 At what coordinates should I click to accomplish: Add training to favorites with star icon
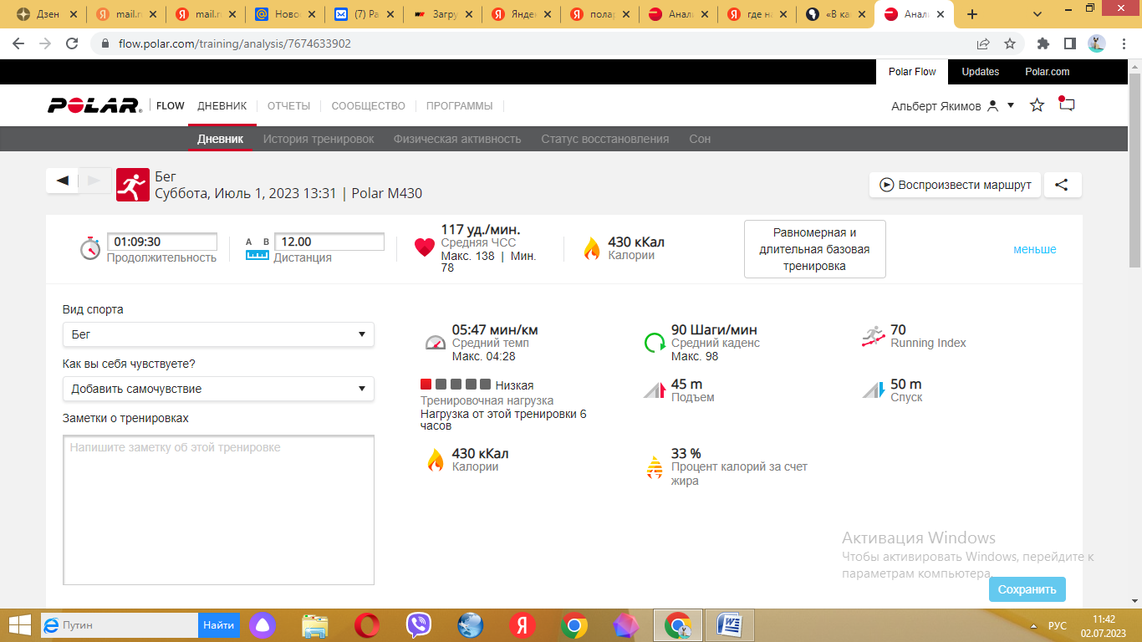pos(1037,105)
